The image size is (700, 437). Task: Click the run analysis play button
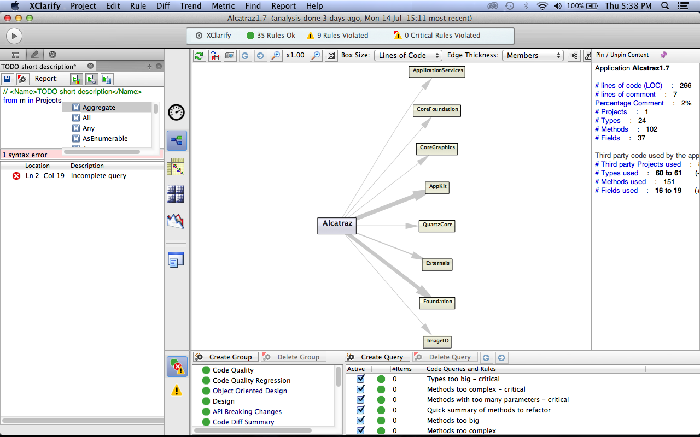click(14, 36)
